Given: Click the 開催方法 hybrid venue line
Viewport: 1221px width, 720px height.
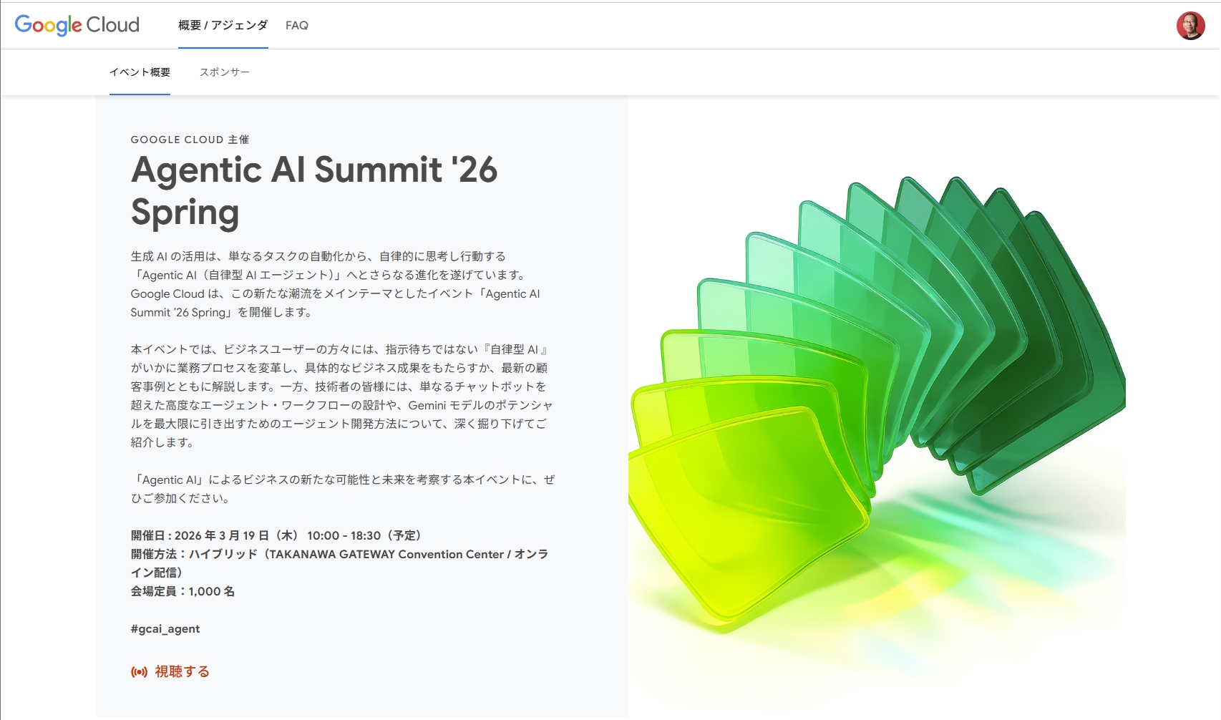Looking at the screenshot, I should (340, 563).
